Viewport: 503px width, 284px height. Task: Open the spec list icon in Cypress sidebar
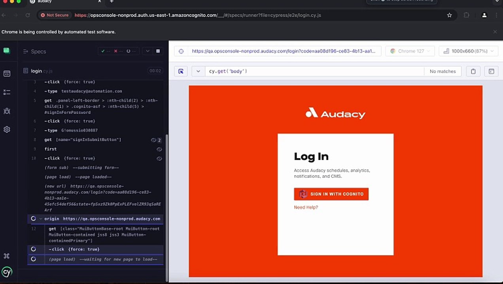[7, 92]
